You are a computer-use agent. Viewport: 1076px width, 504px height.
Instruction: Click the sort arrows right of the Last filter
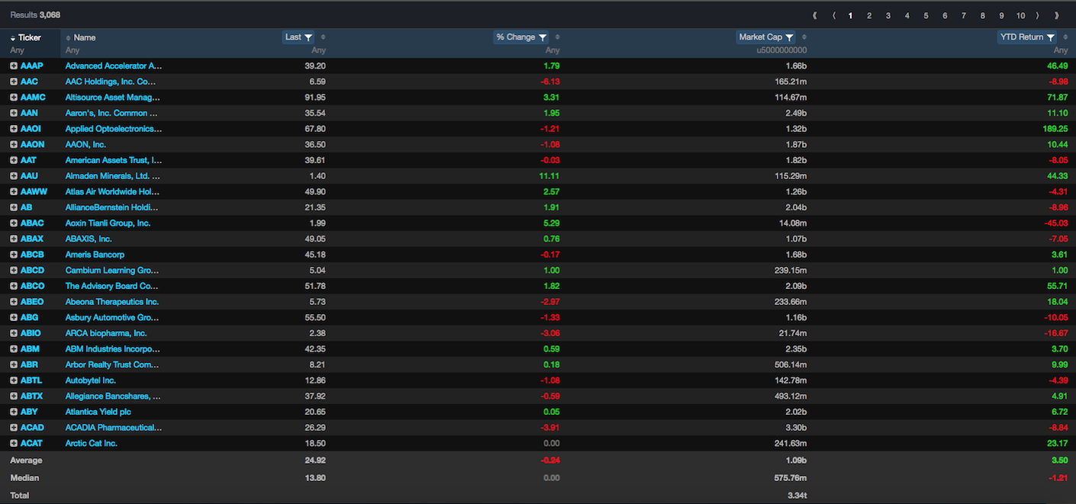pyautogui.click(x=323, y=37)
